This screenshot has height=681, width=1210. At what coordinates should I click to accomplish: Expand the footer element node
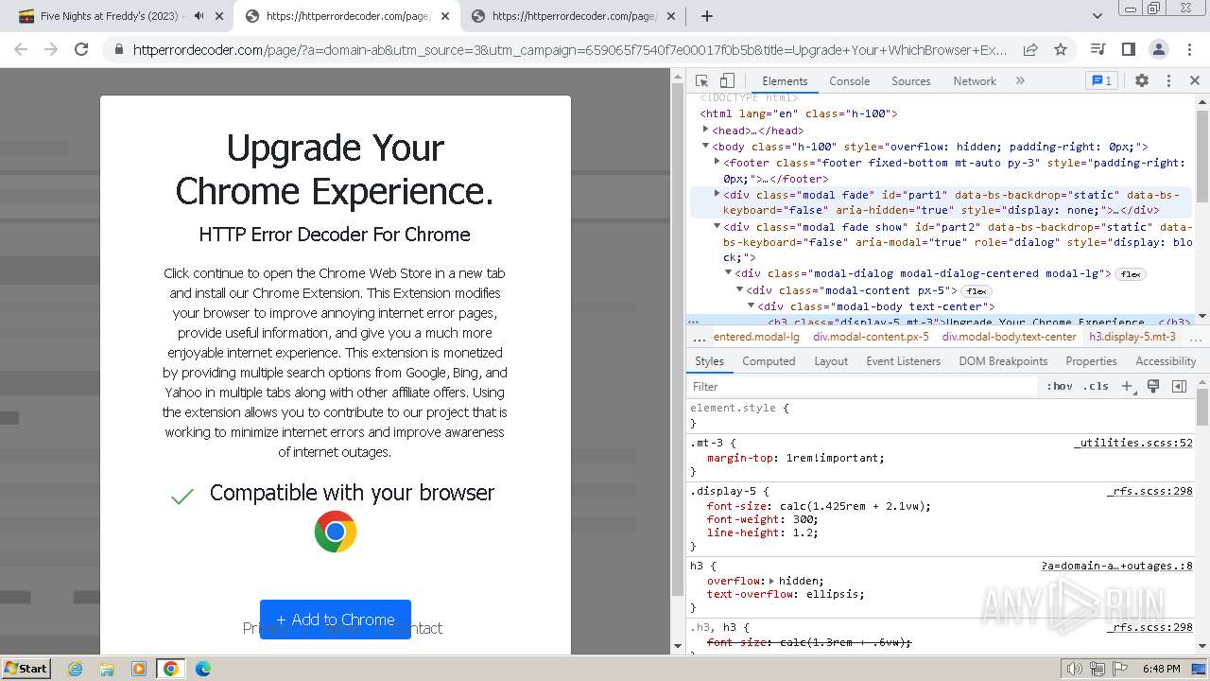pos(717,162)
